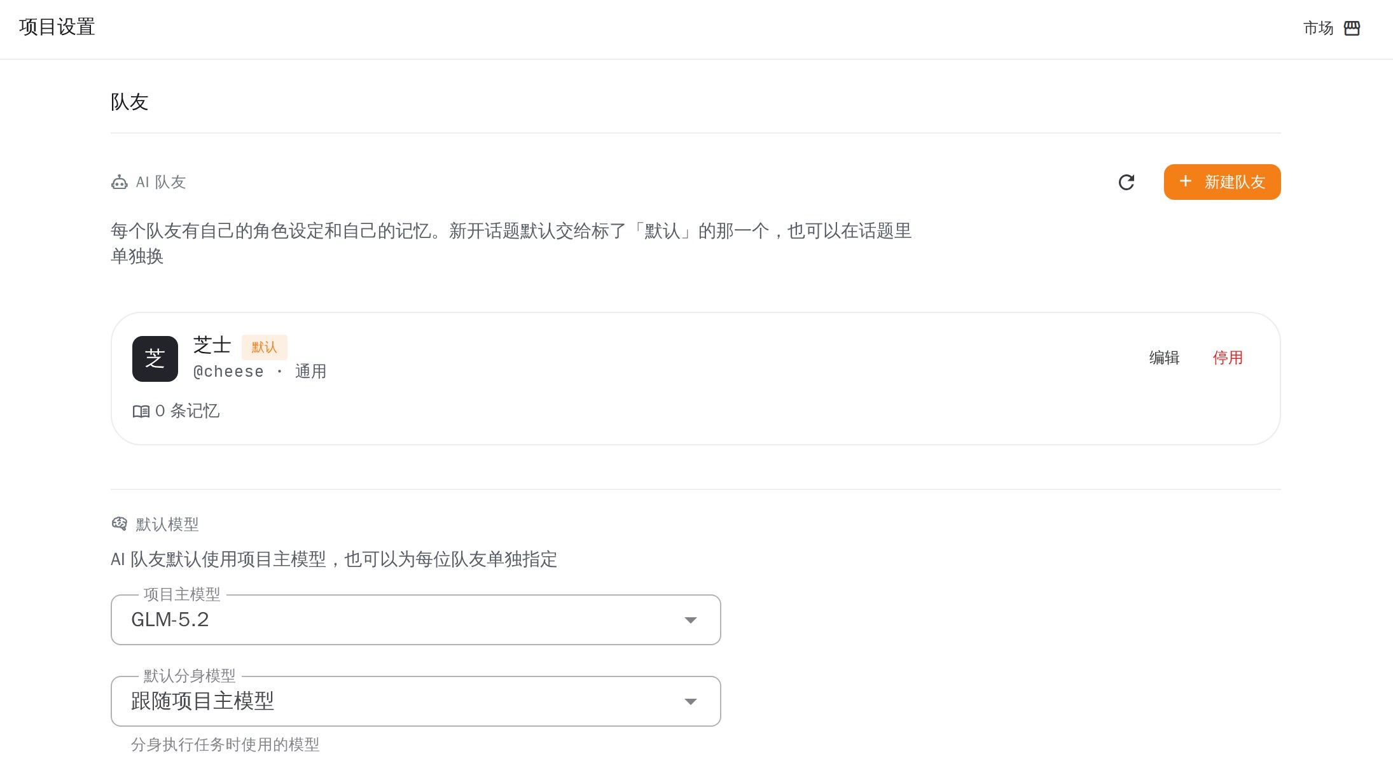This screenshot has width=1393, height=784.
Task: Click the AI 队友 section label
Action: point(161,183)
